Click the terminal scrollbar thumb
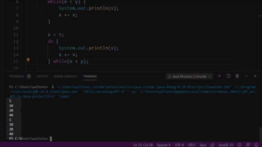Image resolution: width=262 pixels, height=147 pixels. (260, 134)
